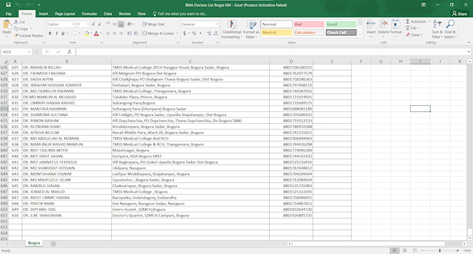Click the zoom slider handle
This screenshot has width=473, height=254.
click(440, 251)
